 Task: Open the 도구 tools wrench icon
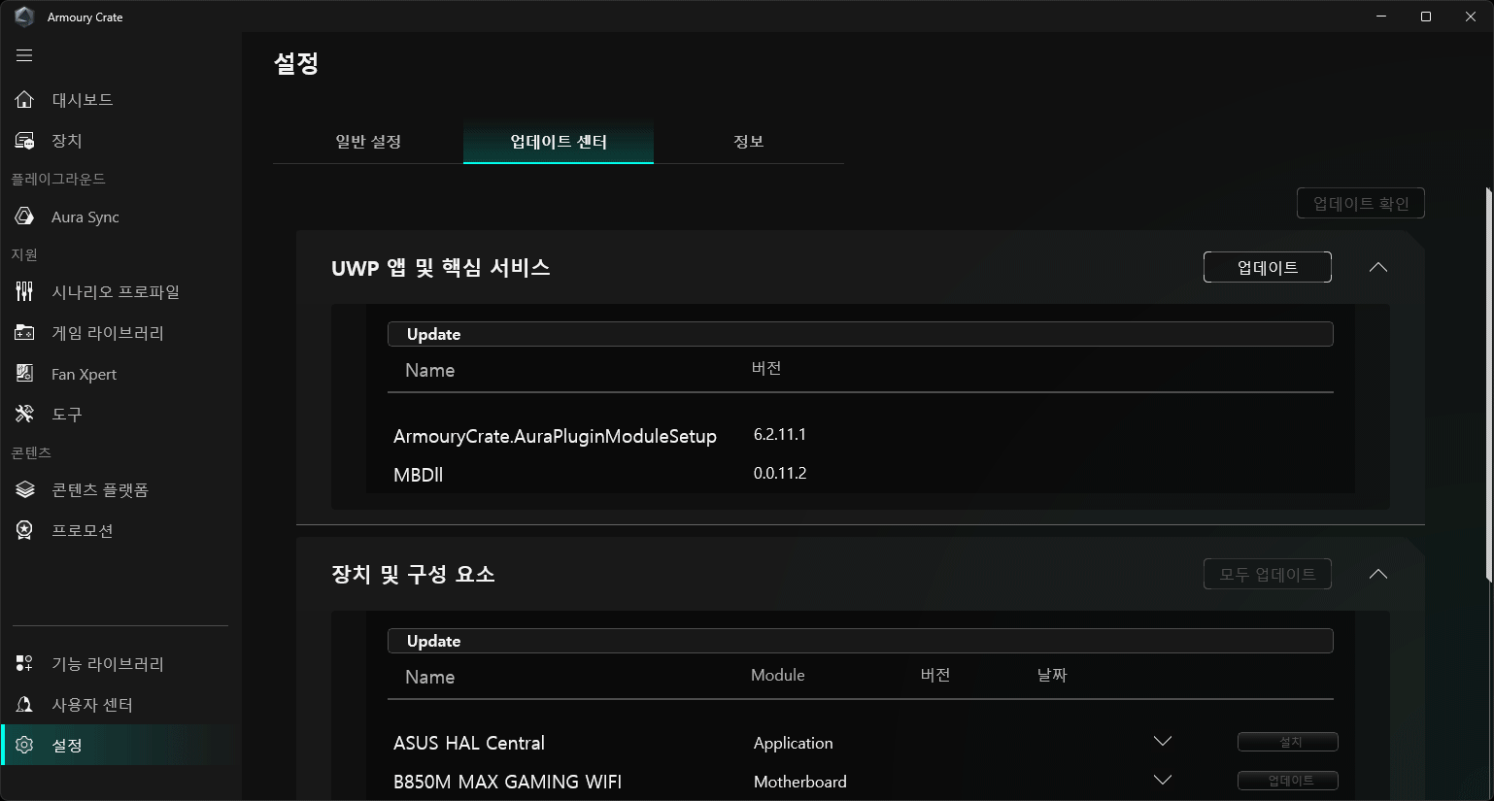click(24, 414)
